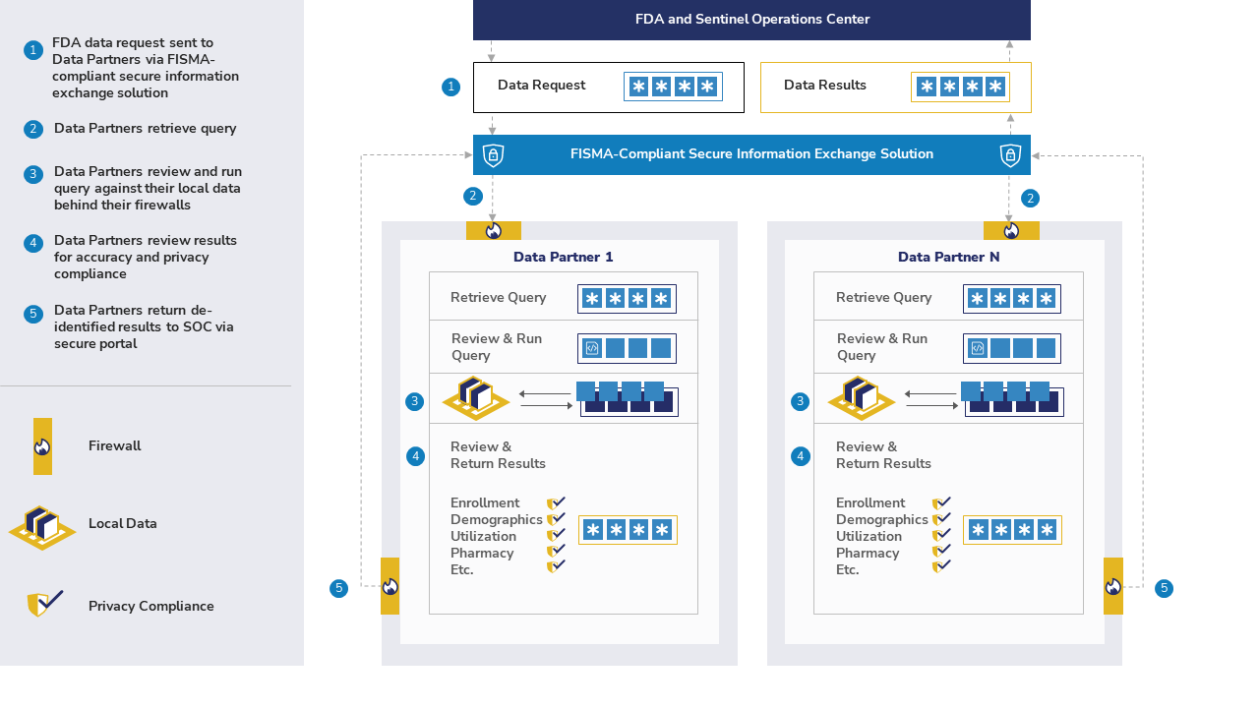Click the firewall icon above Data Partner N
The width and height of the screenshot is (1259, 708).
pos(1011,231)
